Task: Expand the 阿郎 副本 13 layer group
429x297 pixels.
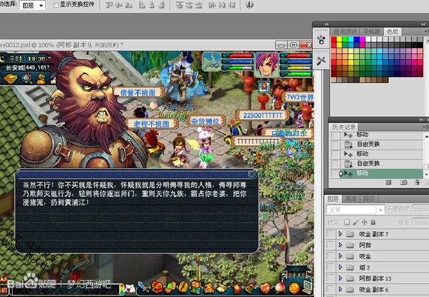Action: (340, 278)
